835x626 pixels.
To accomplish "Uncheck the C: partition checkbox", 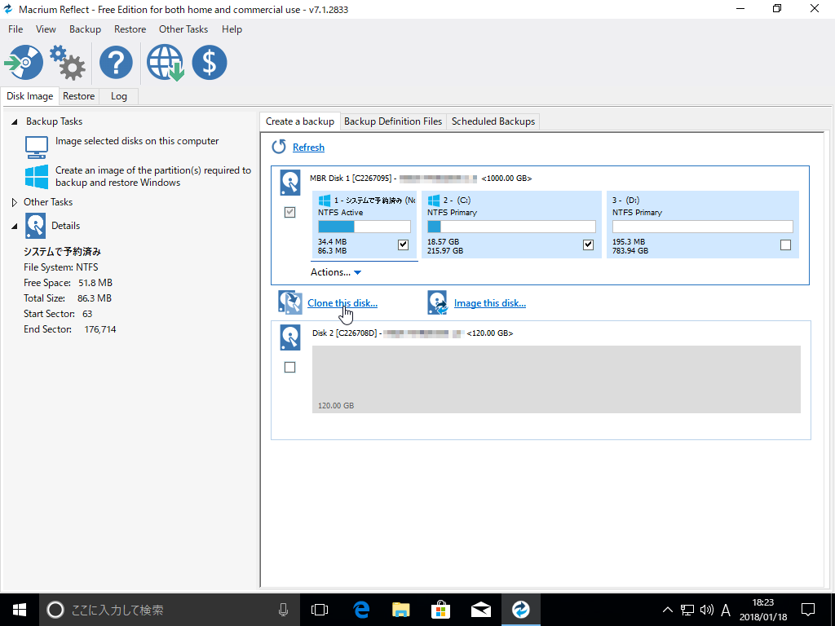I will (588, 245).
